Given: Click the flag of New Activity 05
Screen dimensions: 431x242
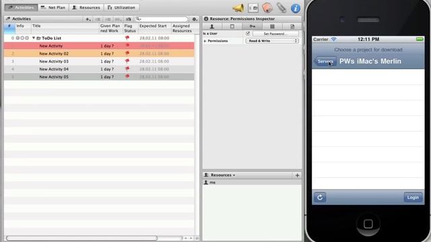Looking at the screenshot, I should [127, 77].
